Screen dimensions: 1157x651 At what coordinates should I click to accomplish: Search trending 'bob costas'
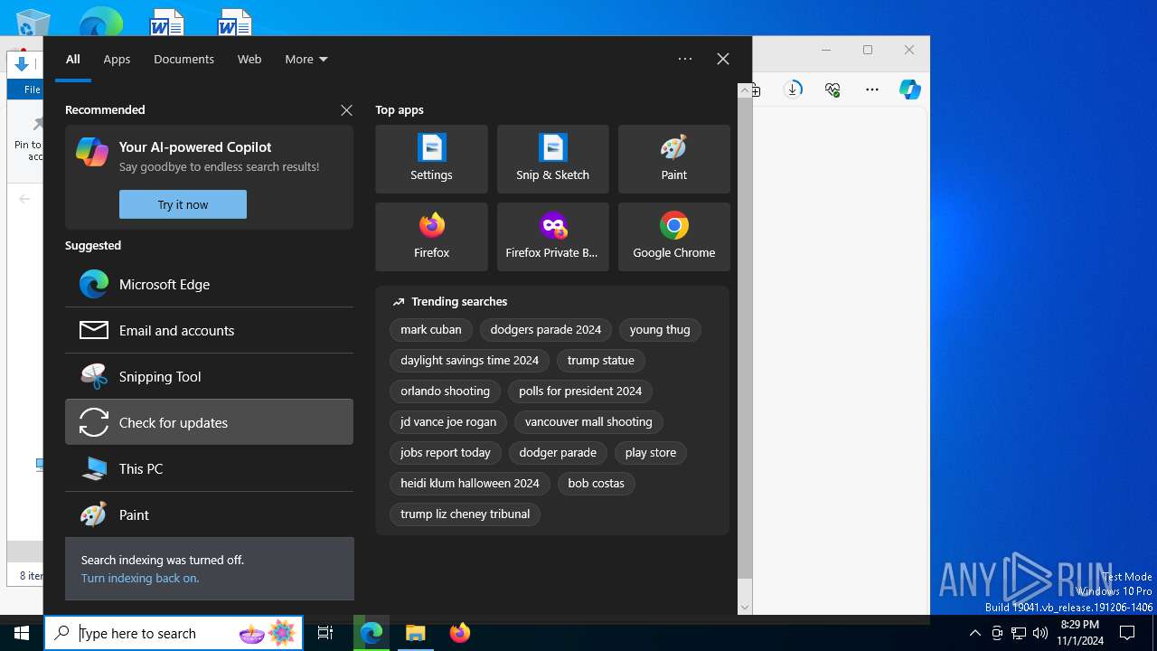point(597,484)
